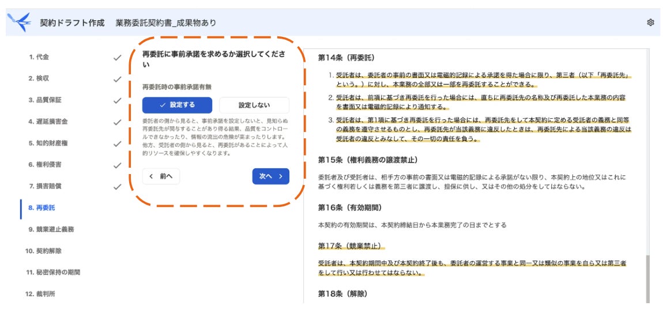This screenshot has height=317, width=663.
Task: Click heading 第15条（権利義務の譲渡禁止）
Action: point(368,160)
